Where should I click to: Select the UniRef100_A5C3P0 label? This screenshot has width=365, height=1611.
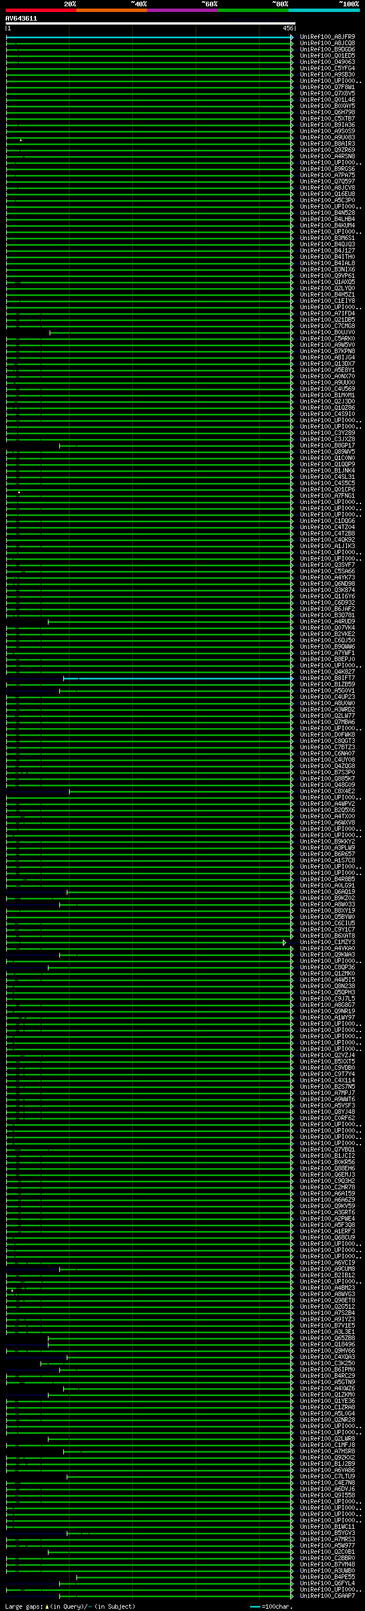click(x=327, y=200)
